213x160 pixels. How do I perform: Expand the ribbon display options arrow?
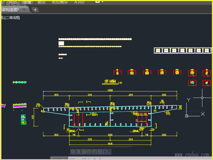103,2
